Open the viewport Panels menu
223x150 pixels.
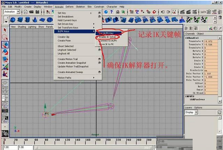[x=49, y=27]
